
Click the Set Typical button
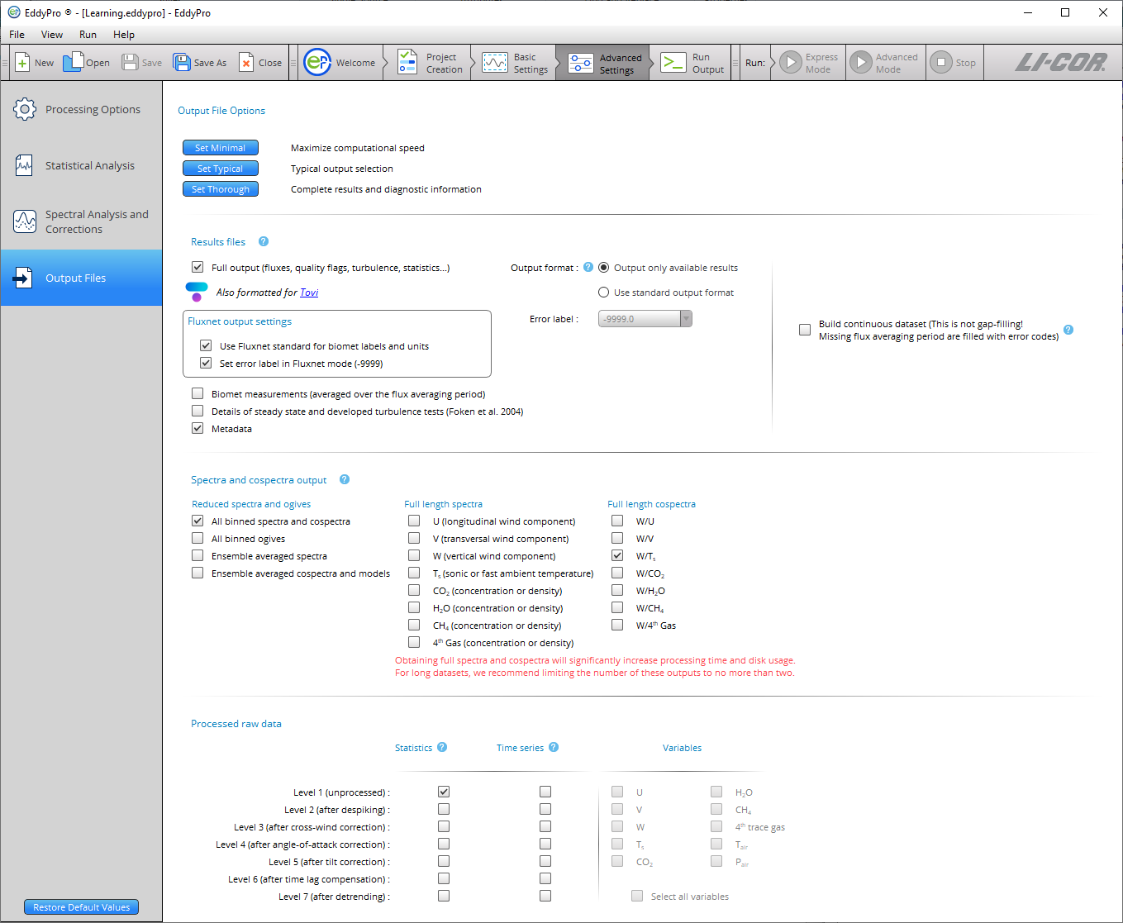pos(221,169)
